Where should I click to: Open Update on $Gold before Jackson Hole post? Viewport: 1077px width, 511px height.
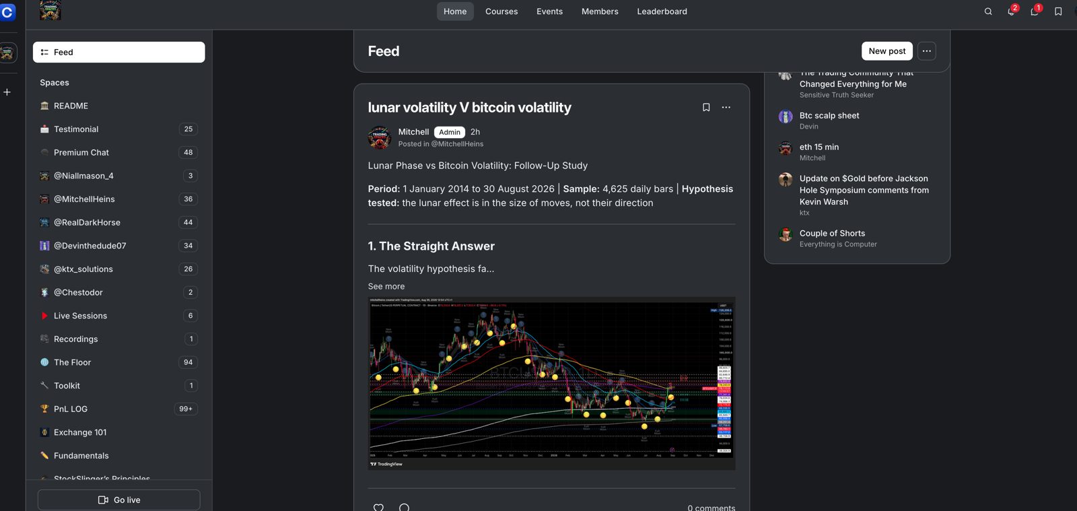pos(864,190)
